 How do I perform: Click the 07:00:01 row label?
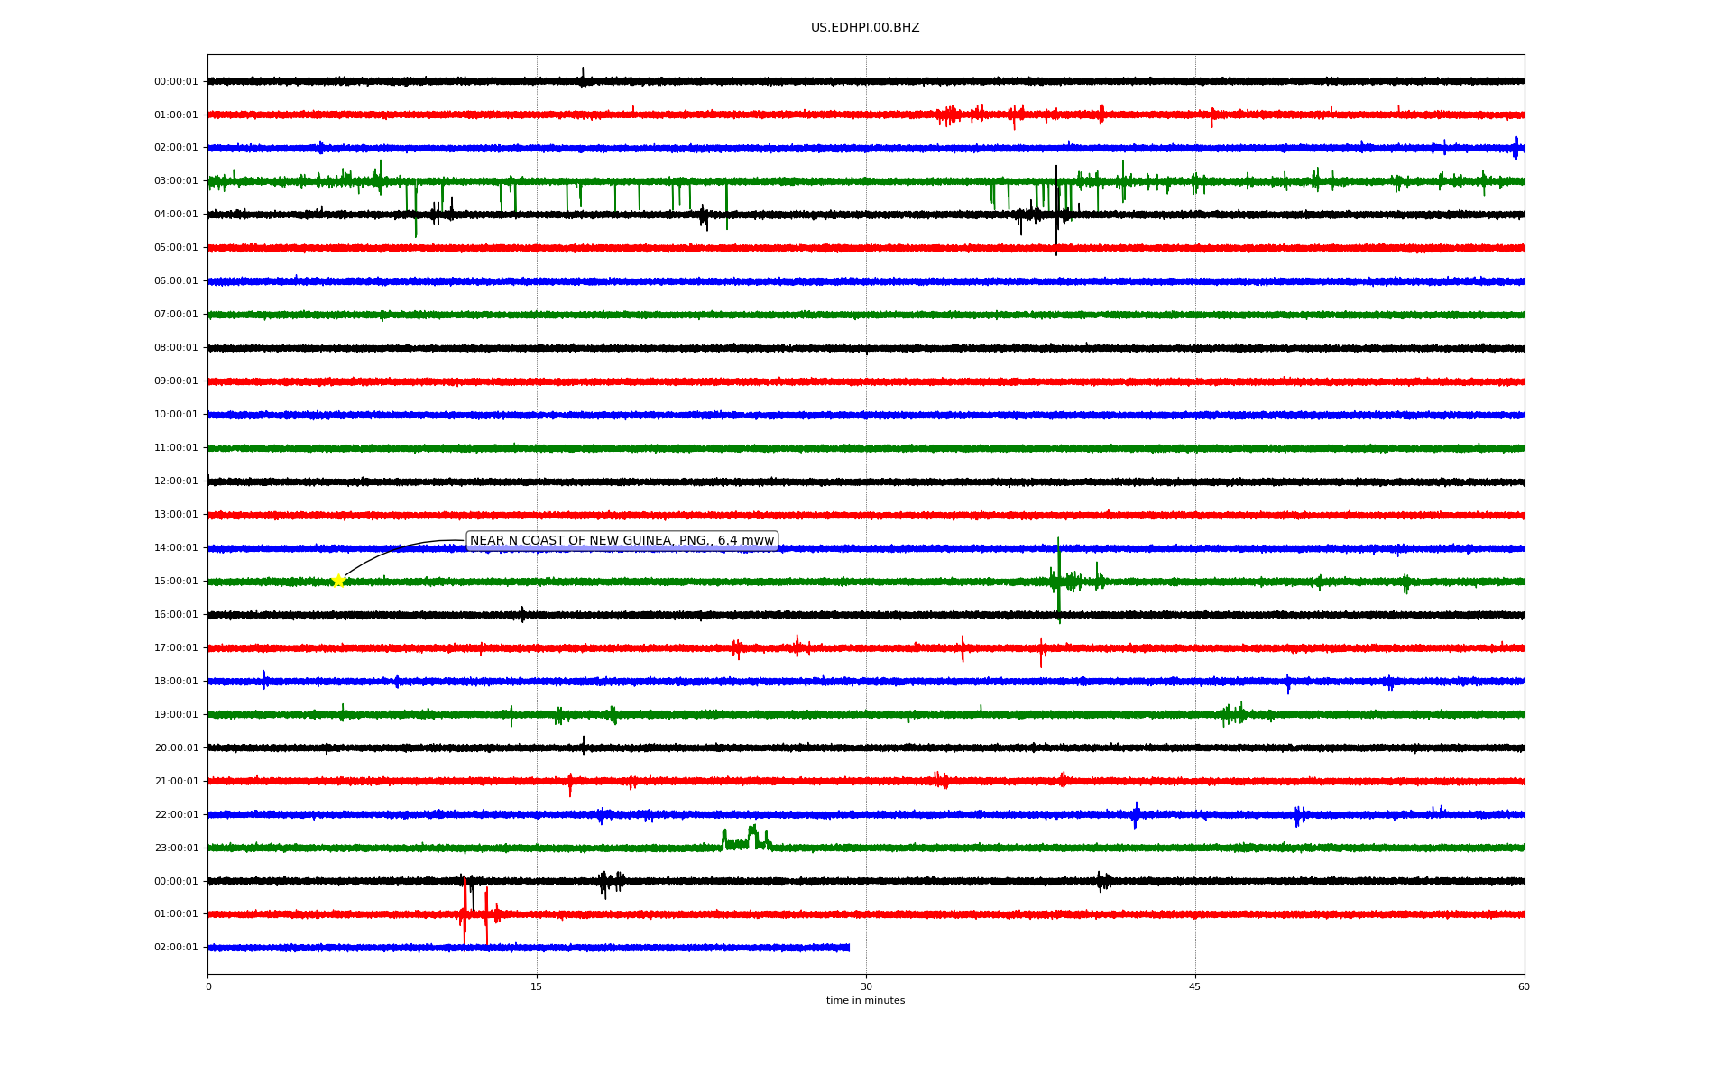pos(176,315)
